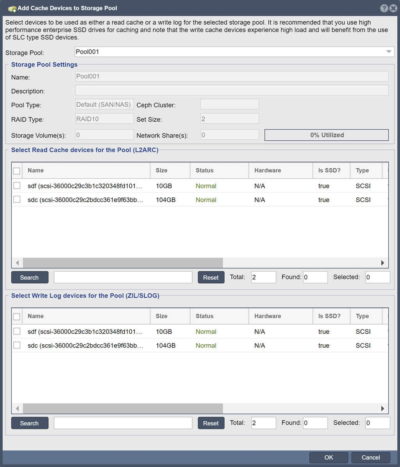This screenshot has height=467, width=400.
Task: Check sdf device in Read Cache list
Action: (x=17, y=186)
